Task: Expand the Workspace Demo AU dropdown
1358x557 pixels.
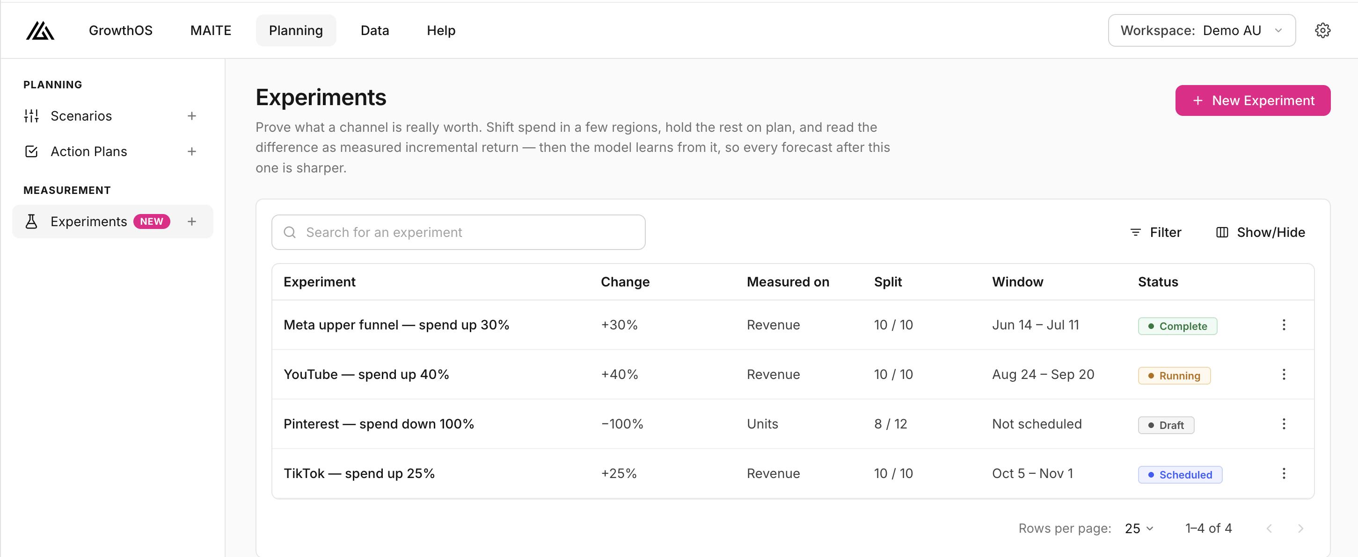Action: click(x=1201, y=30)
